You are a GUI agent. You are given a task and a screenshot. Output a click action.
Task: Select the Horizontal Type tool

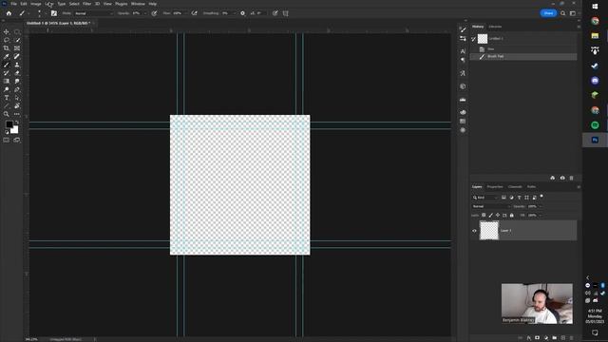click(7, 98)
